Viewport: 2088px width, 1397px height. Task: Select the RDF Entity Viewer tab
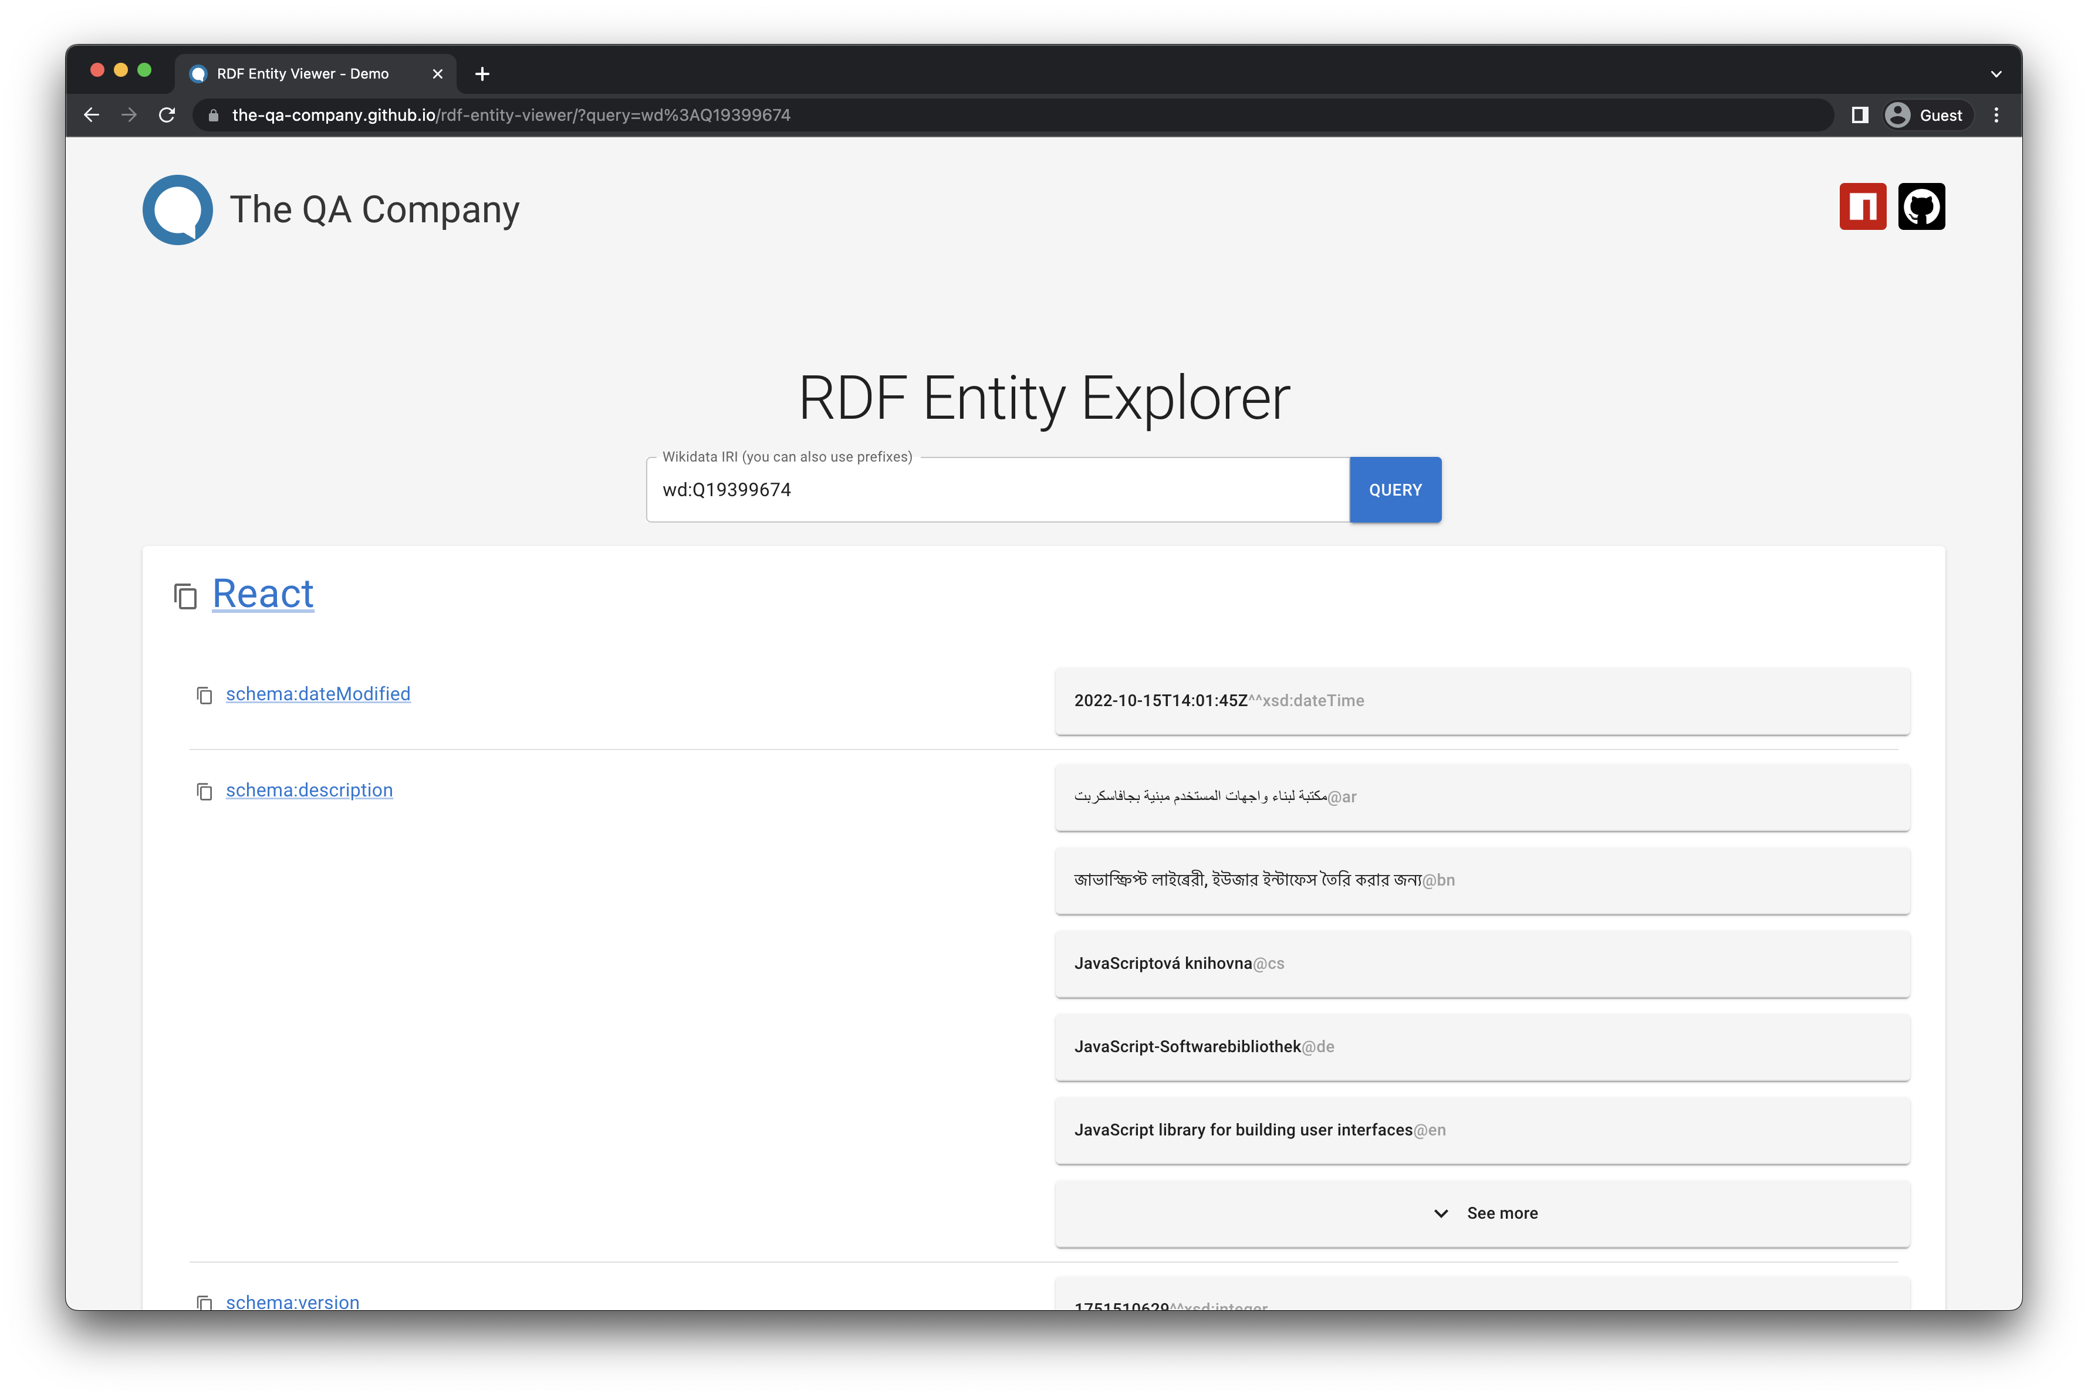(x=303, y=74)
